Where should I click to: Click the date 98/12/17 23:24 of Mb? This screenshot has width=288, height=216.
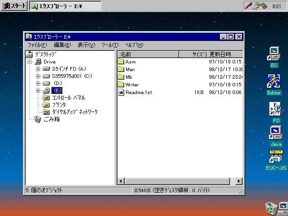pos(226,77)
